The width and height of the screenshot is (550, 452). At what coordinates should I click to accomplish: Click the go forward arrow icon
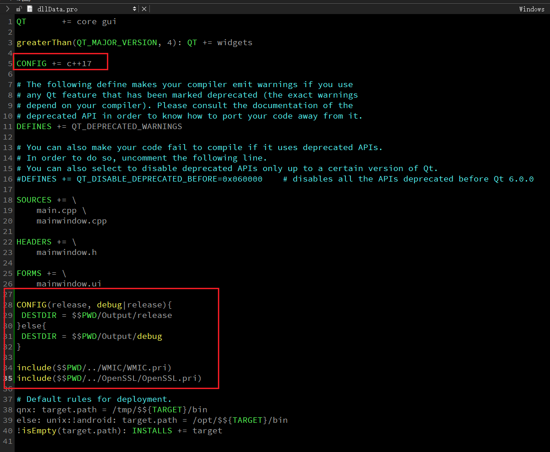[x=7, y=9]
